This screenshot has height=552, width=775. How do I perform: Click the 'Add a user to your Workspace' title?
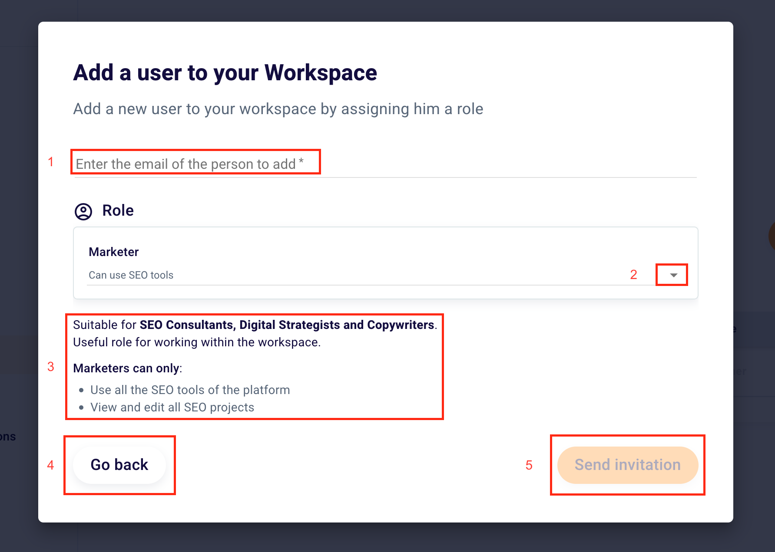(x=225, y=72)
